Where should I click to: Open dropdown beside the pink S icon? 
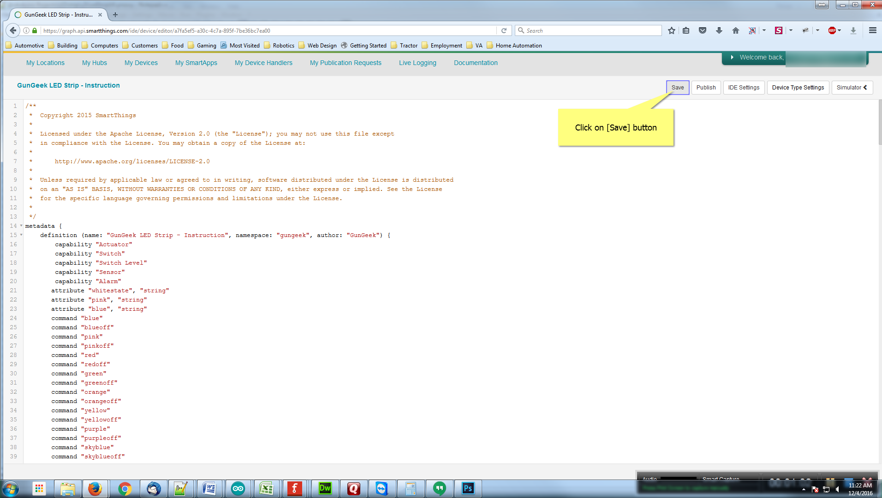click(x=791, y=30)
